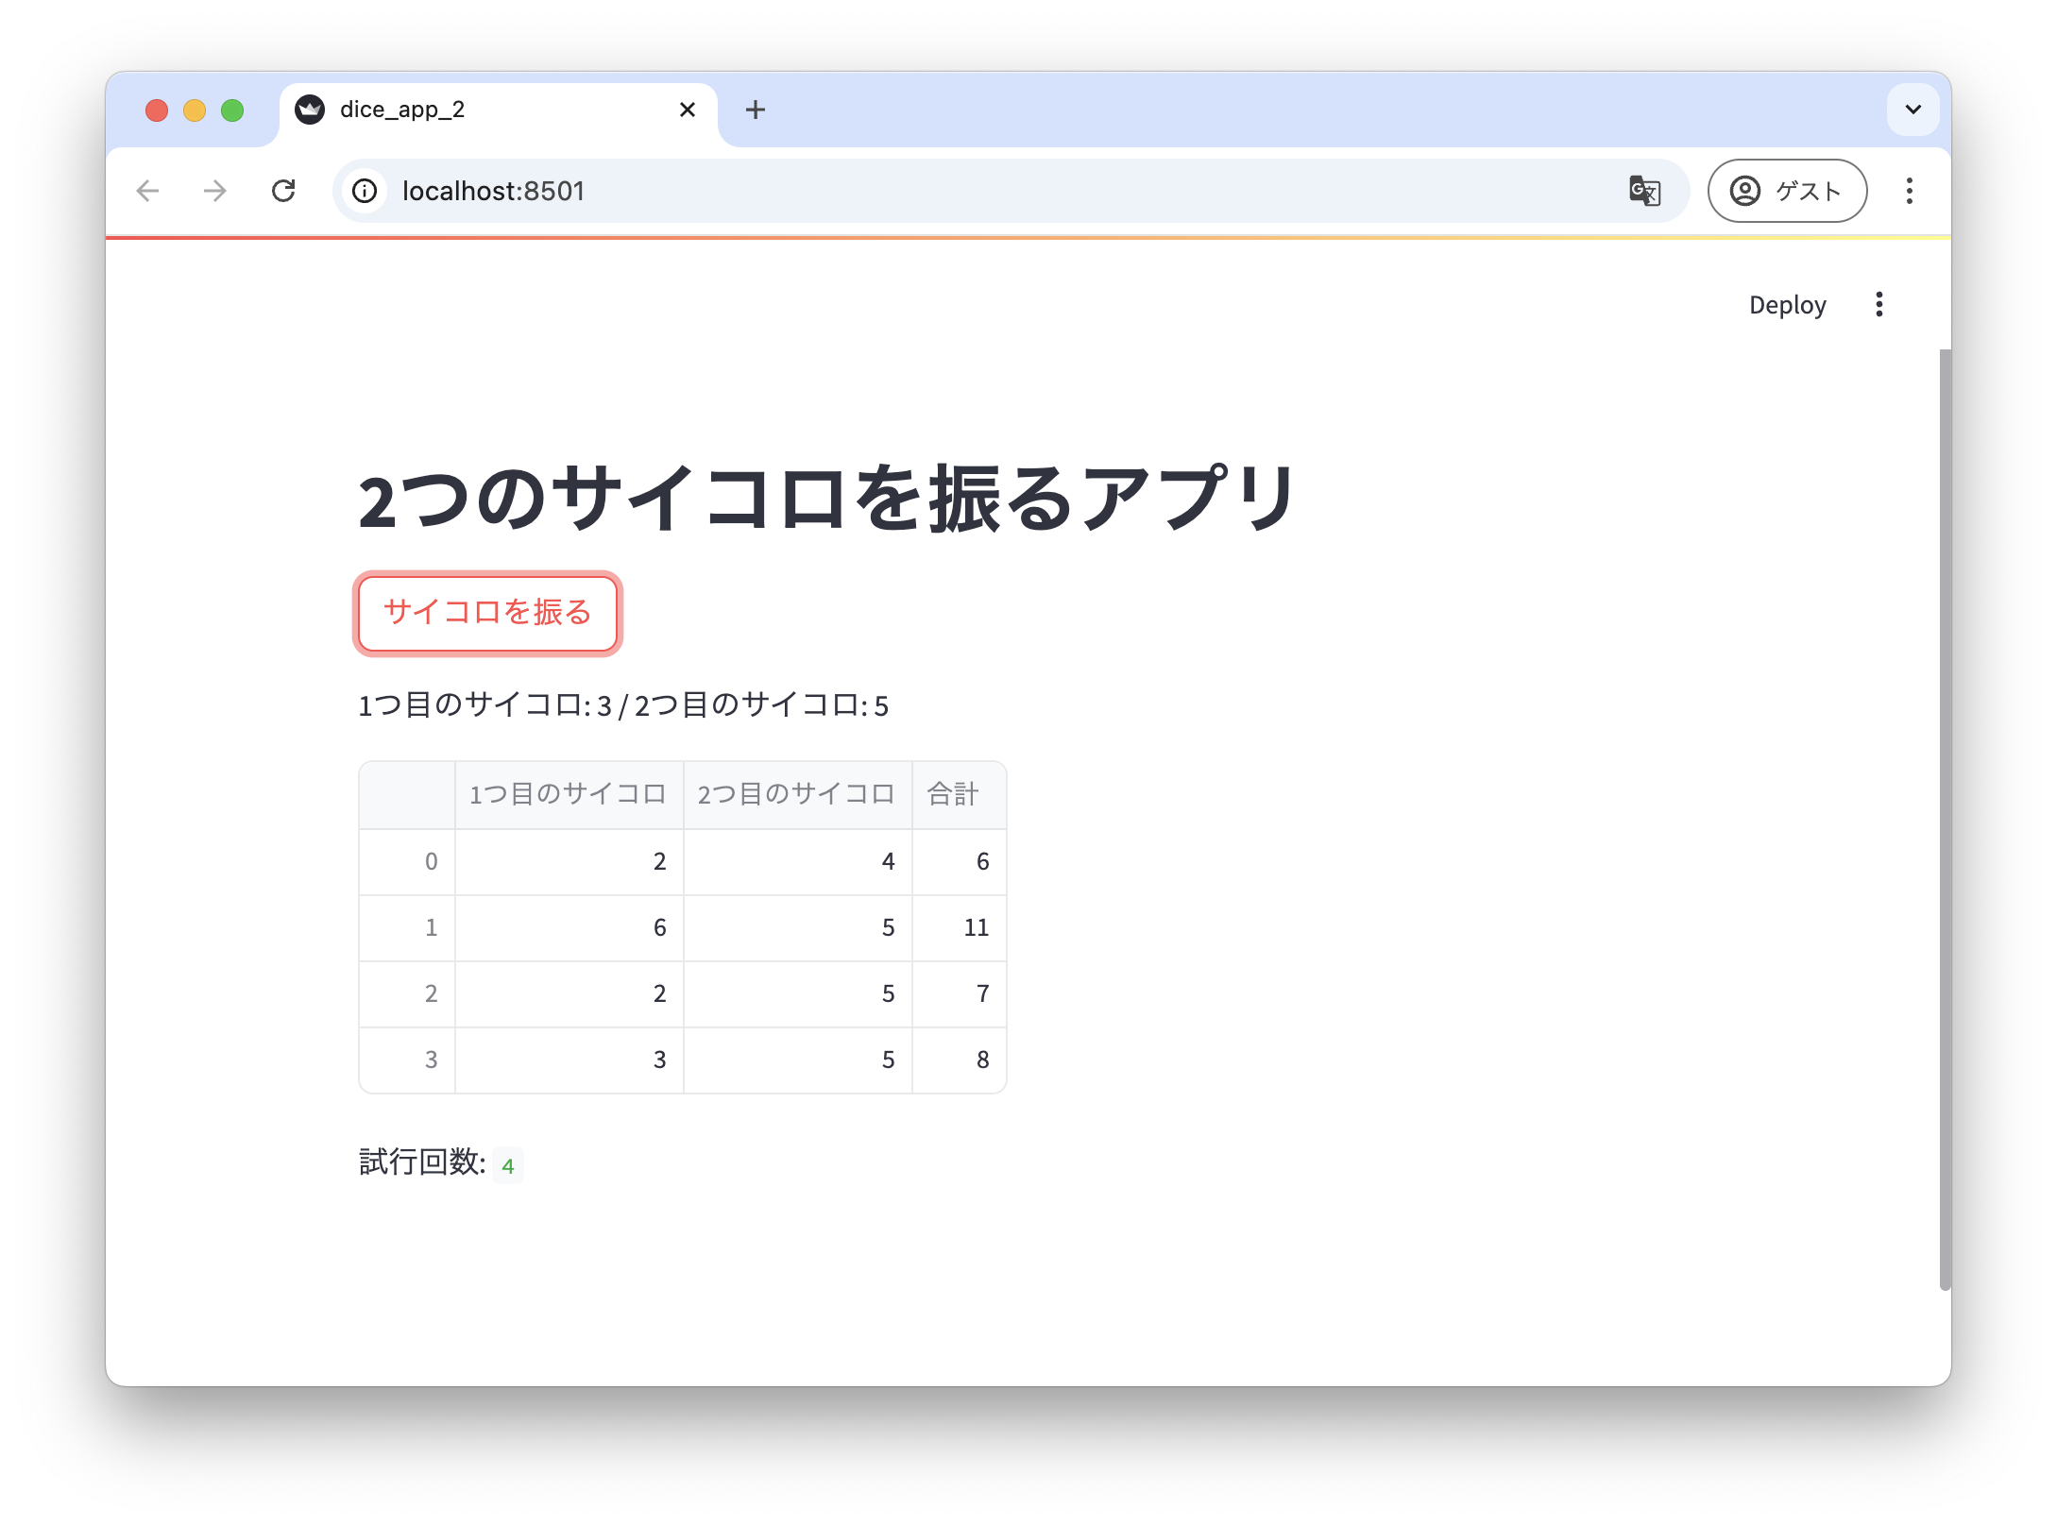The height and width of the screenshot is (1526, 2057).
Task: Close the dice_app_2 tab
Action: (x=687, y=110)
